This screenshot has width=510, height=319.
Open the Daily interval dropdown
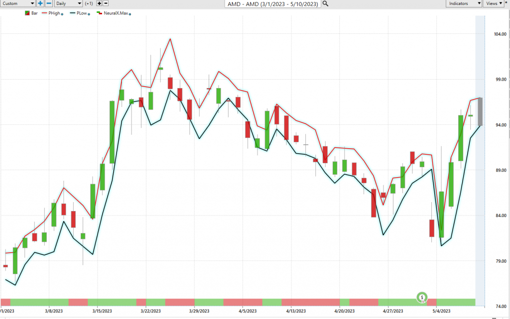tap(68, 3)
